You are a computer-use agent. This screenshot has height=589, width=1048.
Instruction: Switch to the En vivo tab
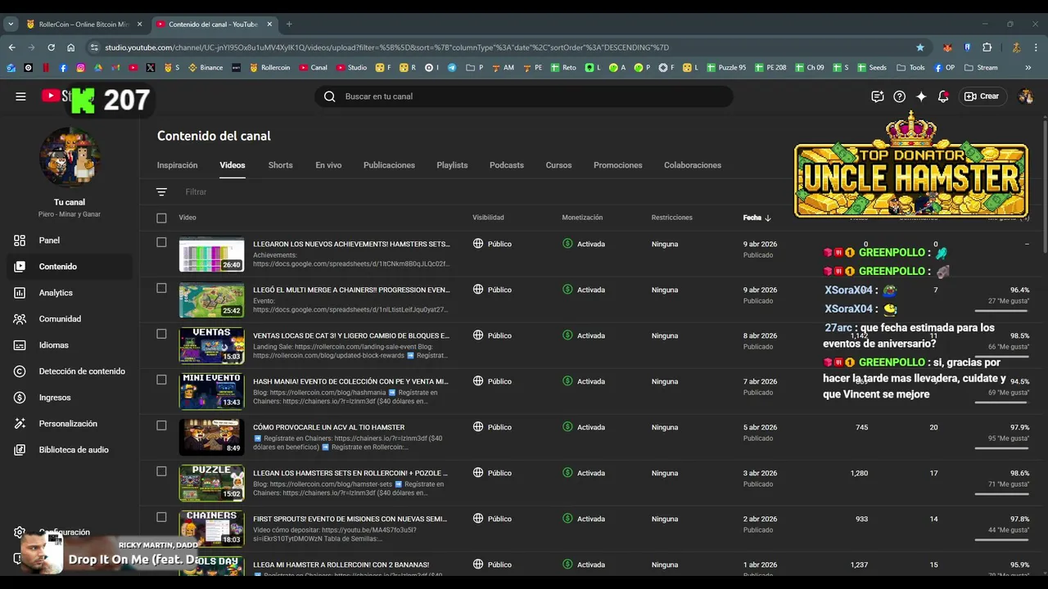[328, 165]
